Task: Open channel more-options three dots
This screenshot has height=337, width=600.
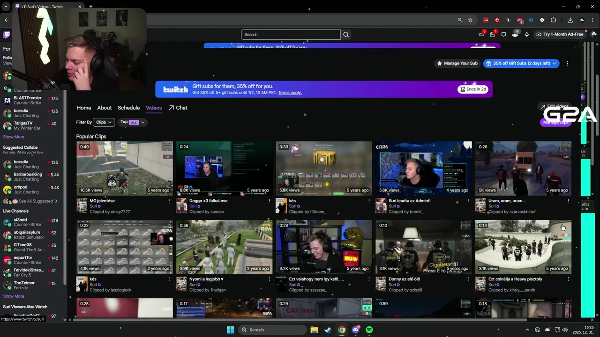Action: [x=567, y=63]
